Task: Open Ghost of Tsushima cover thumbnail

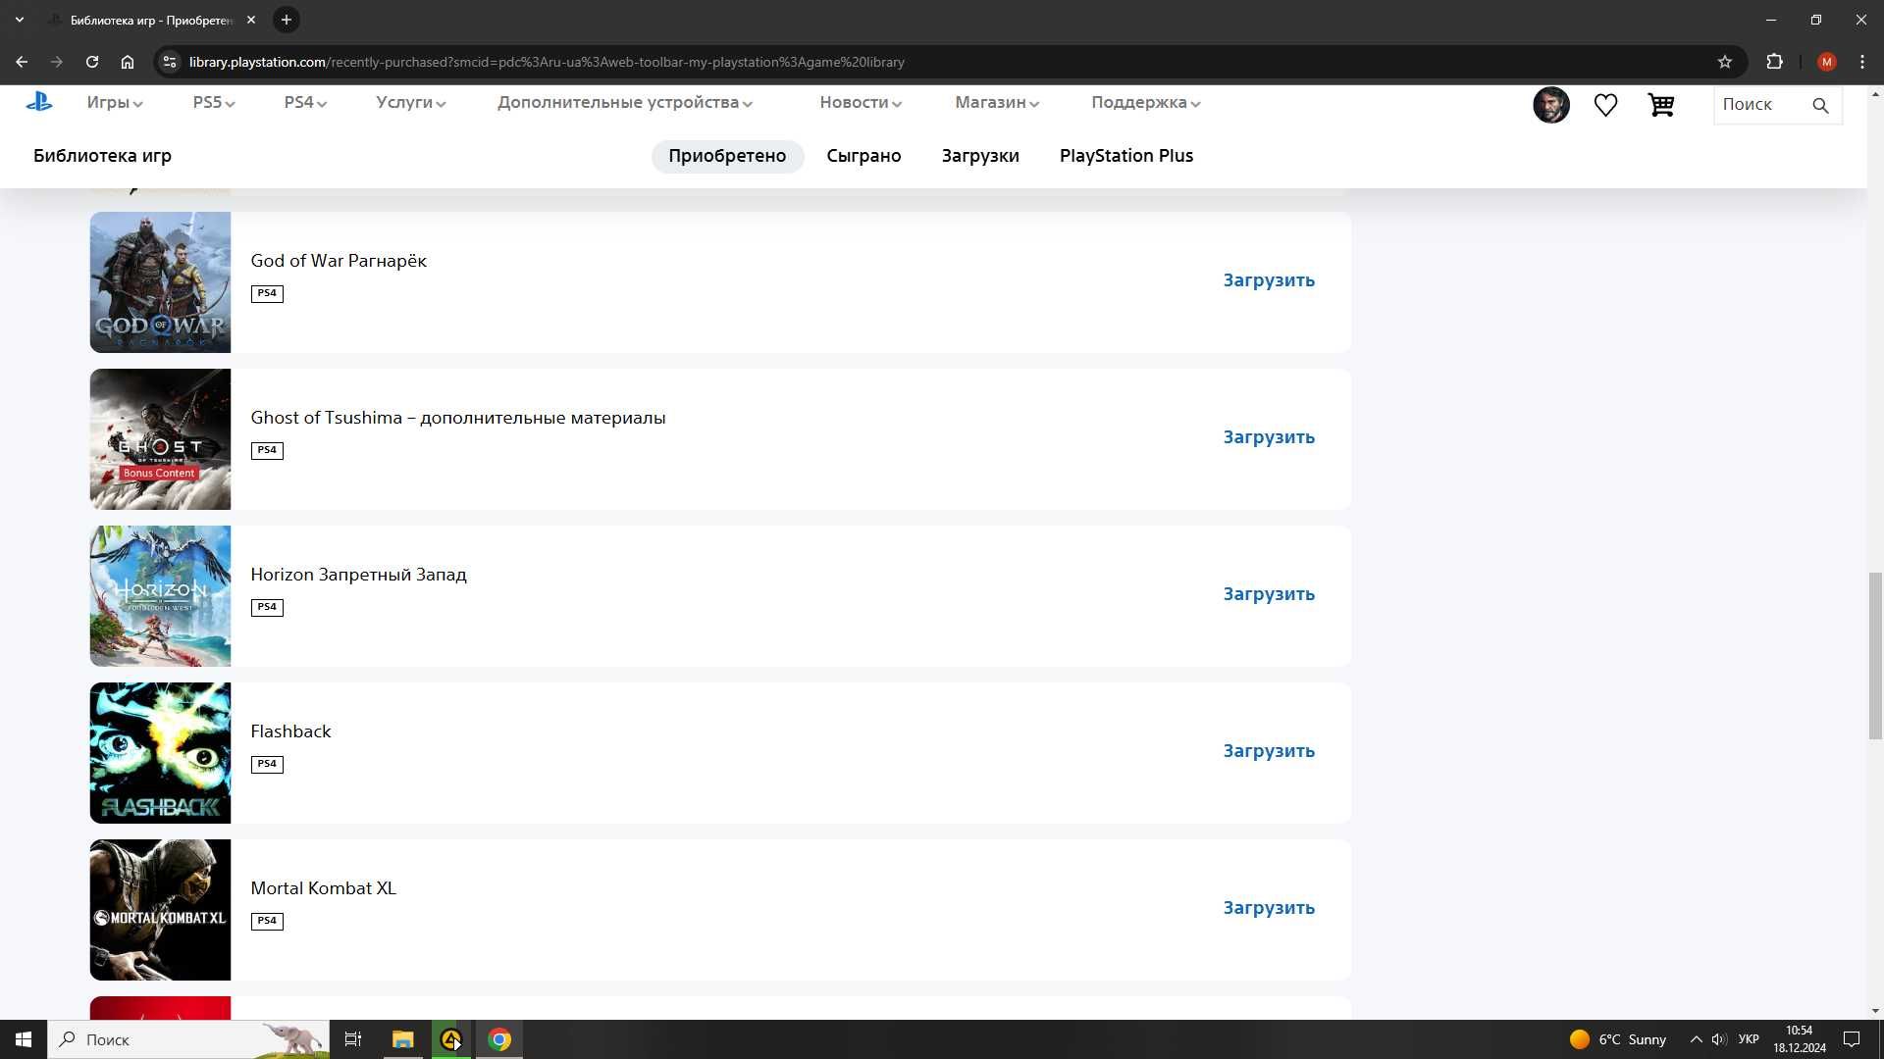Action: click(160, 439)
